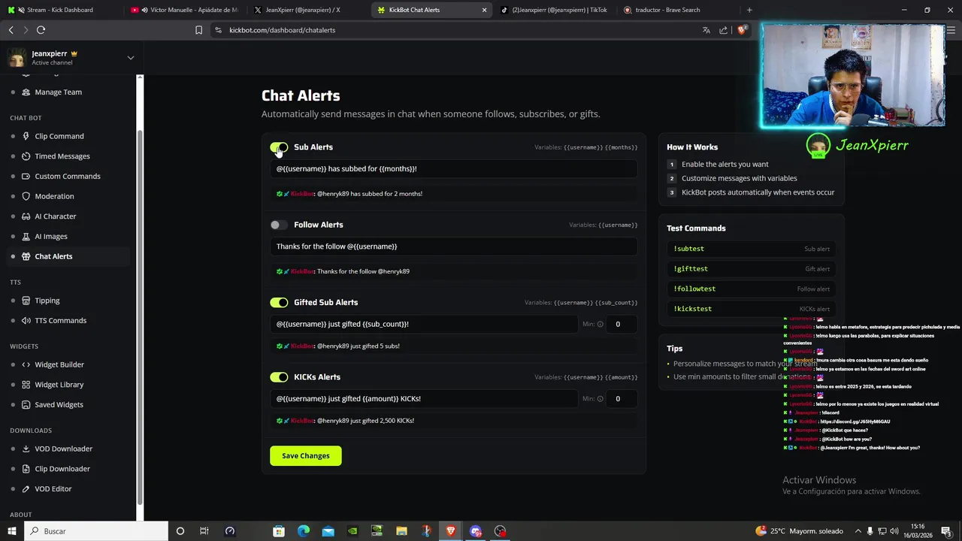The width and height of the screenshot is (962, 541).
Task: Open AI Images sidebar icon
Action: pyautogui.click(x=26, y=236)
